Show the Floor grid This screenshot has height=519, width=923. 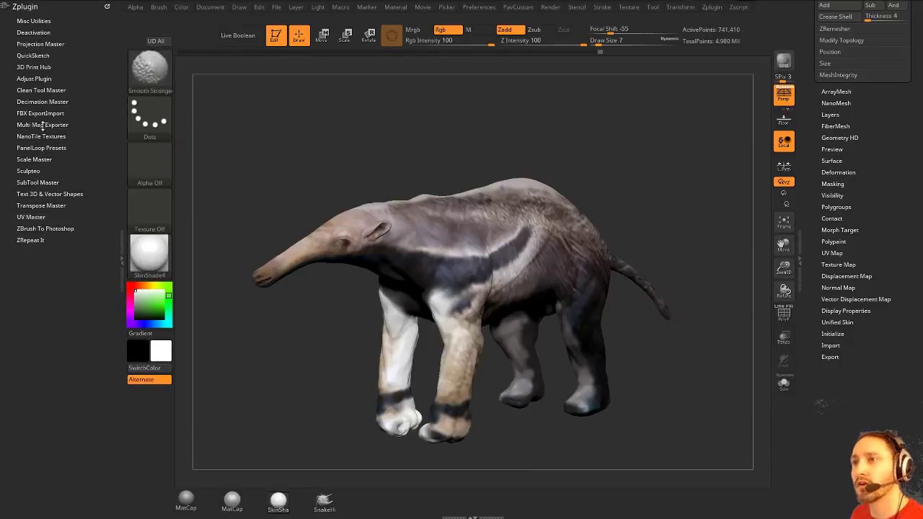tap(784, 120)
